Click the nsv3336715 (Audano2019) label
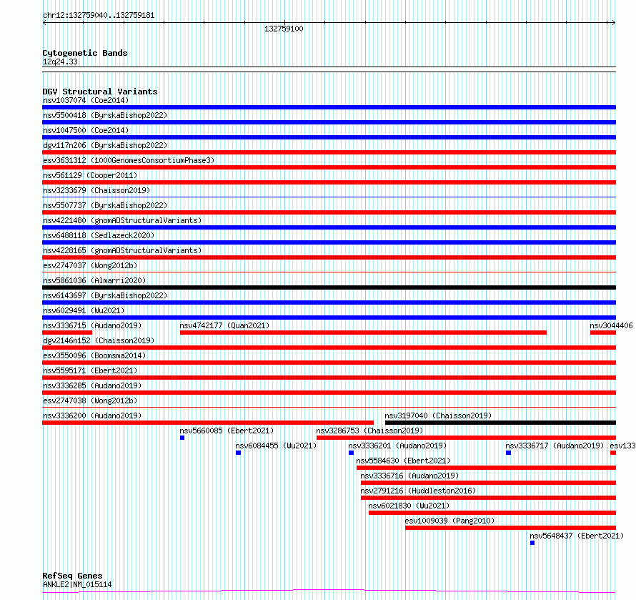This screenshot has width=636, height=600. [92, 325]
